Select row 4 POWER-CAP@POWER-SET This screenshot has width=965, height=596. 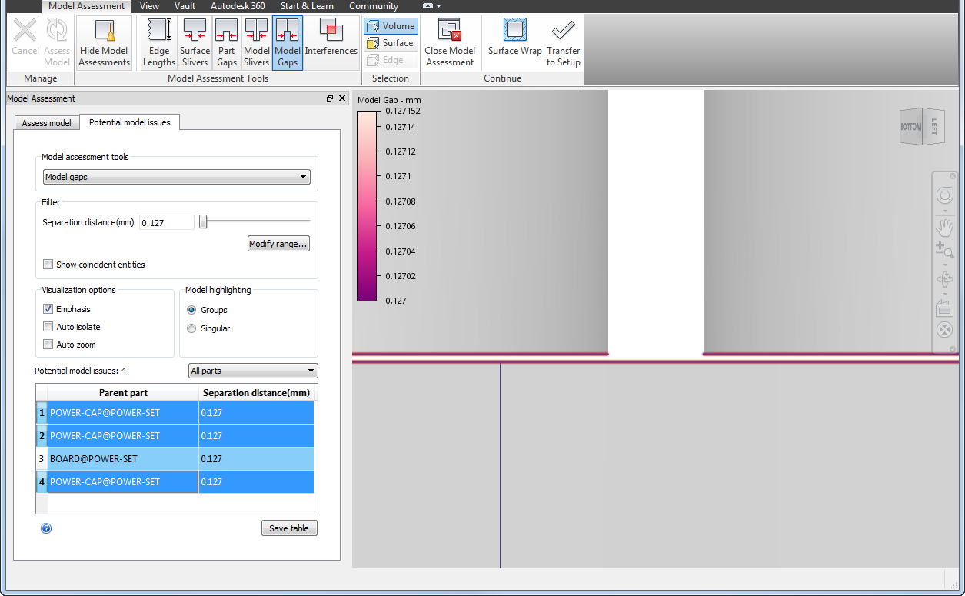coord(176,482)
